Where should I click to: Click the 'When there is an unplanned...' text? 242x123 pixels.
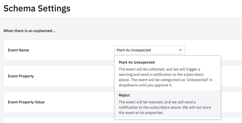pos(29,31)
